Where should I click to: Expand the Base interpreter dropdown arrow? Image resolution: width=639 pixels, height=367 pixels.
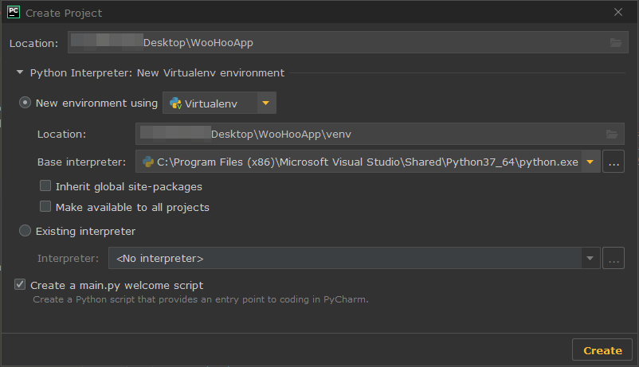[590, 162]
